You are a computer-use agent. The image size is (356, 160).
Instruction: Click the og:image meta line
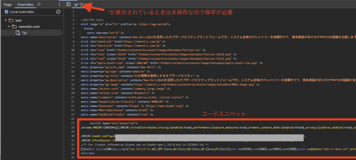pos(170,85)
